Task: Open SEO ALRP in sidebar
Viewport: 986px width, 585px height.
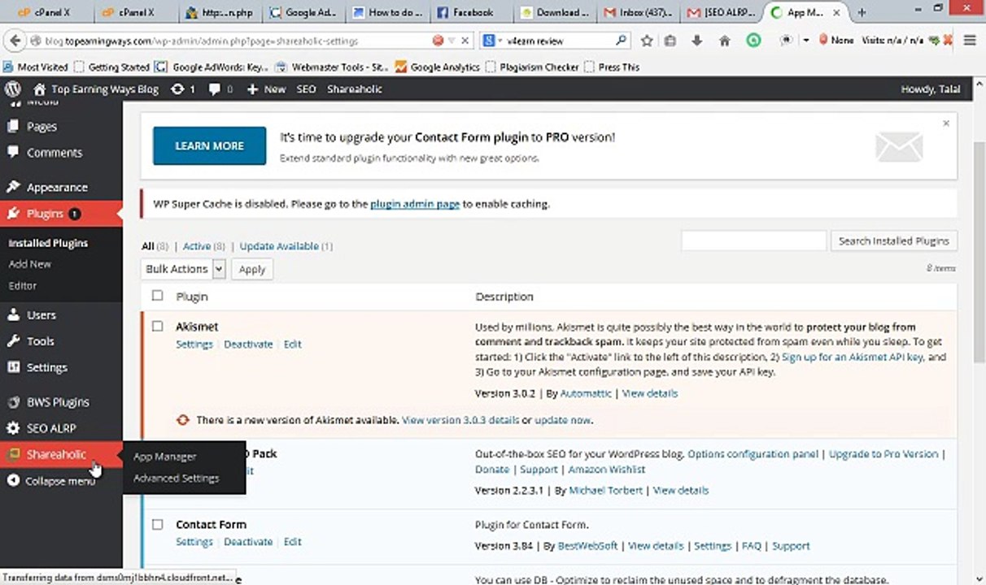Action: pos(50,428)
